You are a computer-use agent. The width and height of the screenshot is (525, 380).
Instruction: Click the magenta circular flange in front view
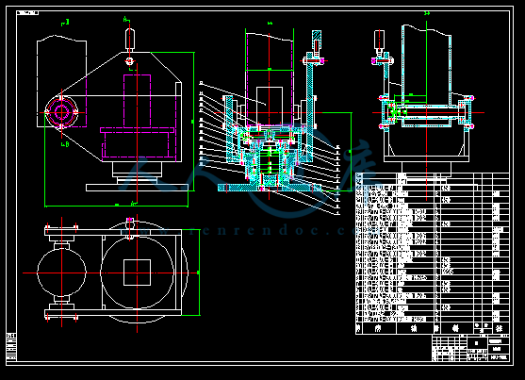[x=61, y=112]
